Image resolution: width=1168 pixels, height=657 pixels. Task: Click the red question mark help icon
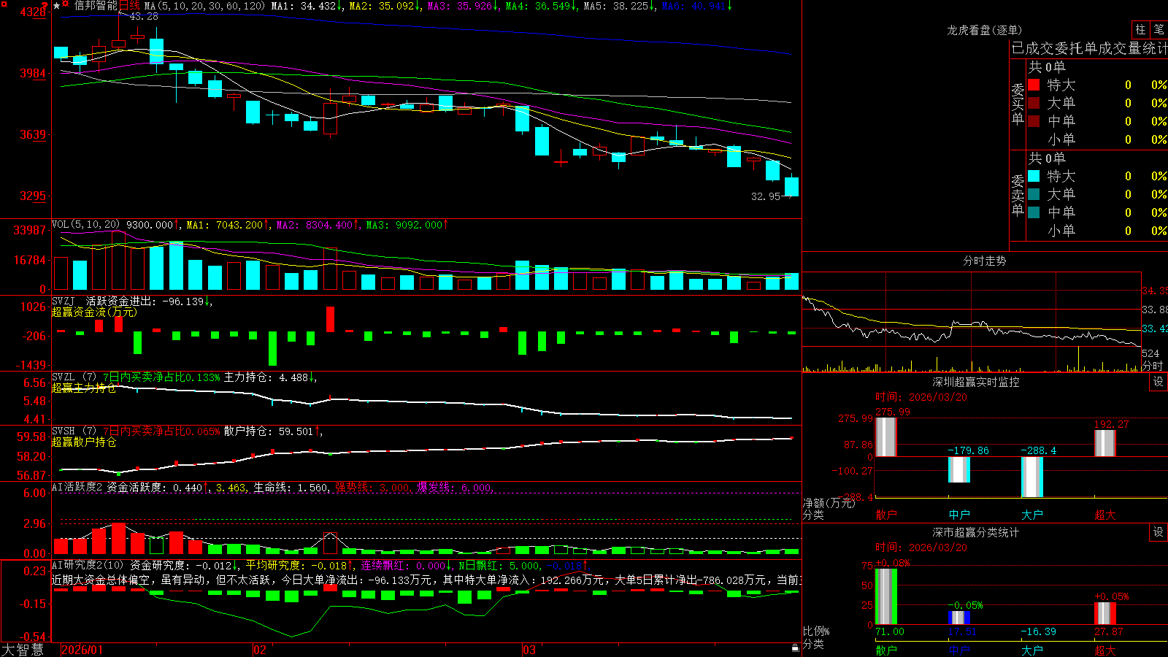pyautogui.click(x=45, y=5)
